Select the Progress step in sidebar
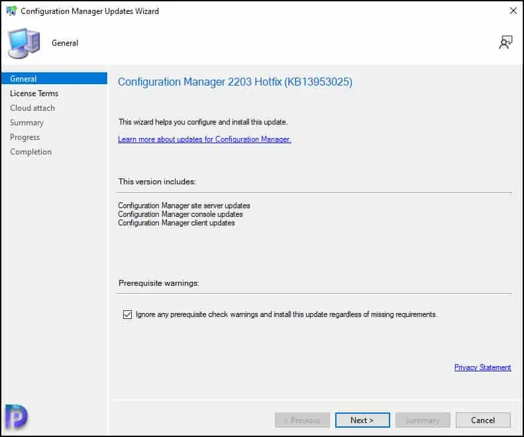 pos(25,137)
